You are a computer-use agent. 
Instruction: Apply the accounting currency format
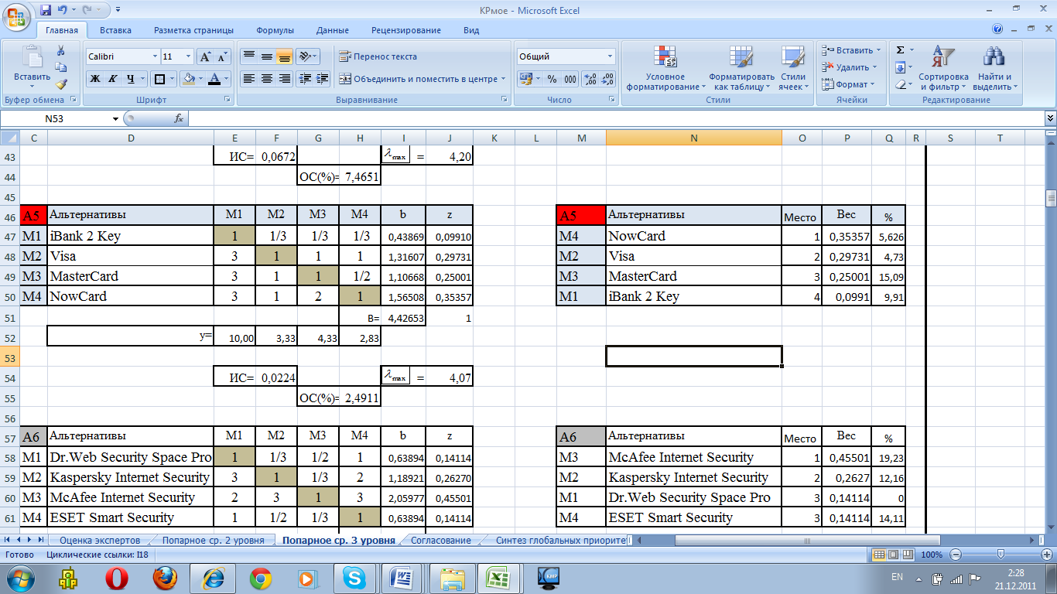525,79
